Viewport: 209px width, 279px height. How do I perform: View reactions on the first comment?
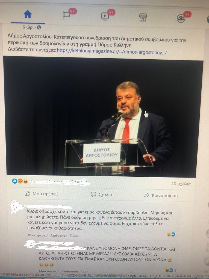pos(172,234)
